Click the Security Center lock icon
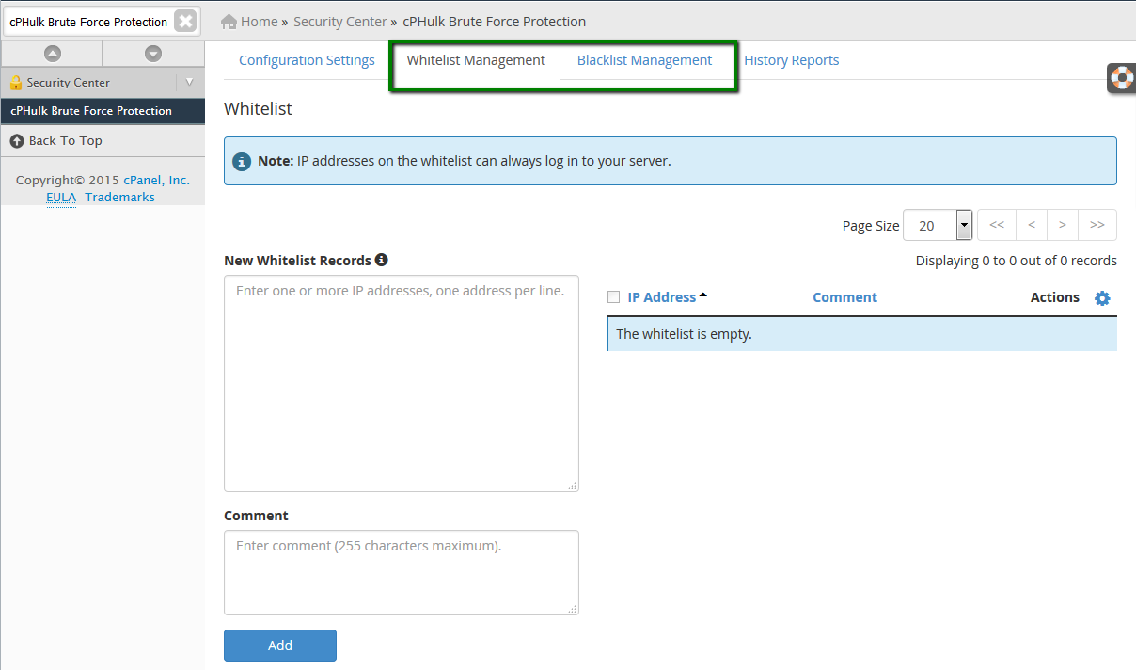 coord(16,82)
